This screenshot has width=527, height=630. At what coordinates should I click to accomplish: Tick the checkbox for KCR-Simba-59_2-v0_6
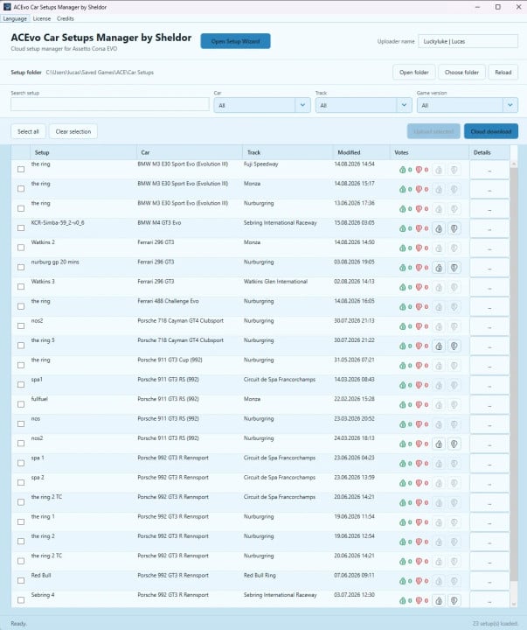21,227
